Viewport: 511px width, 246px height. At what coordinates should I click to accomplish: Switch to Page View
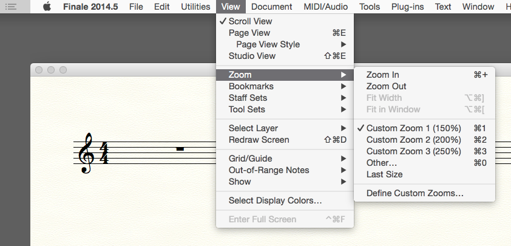tap(249, 33)
